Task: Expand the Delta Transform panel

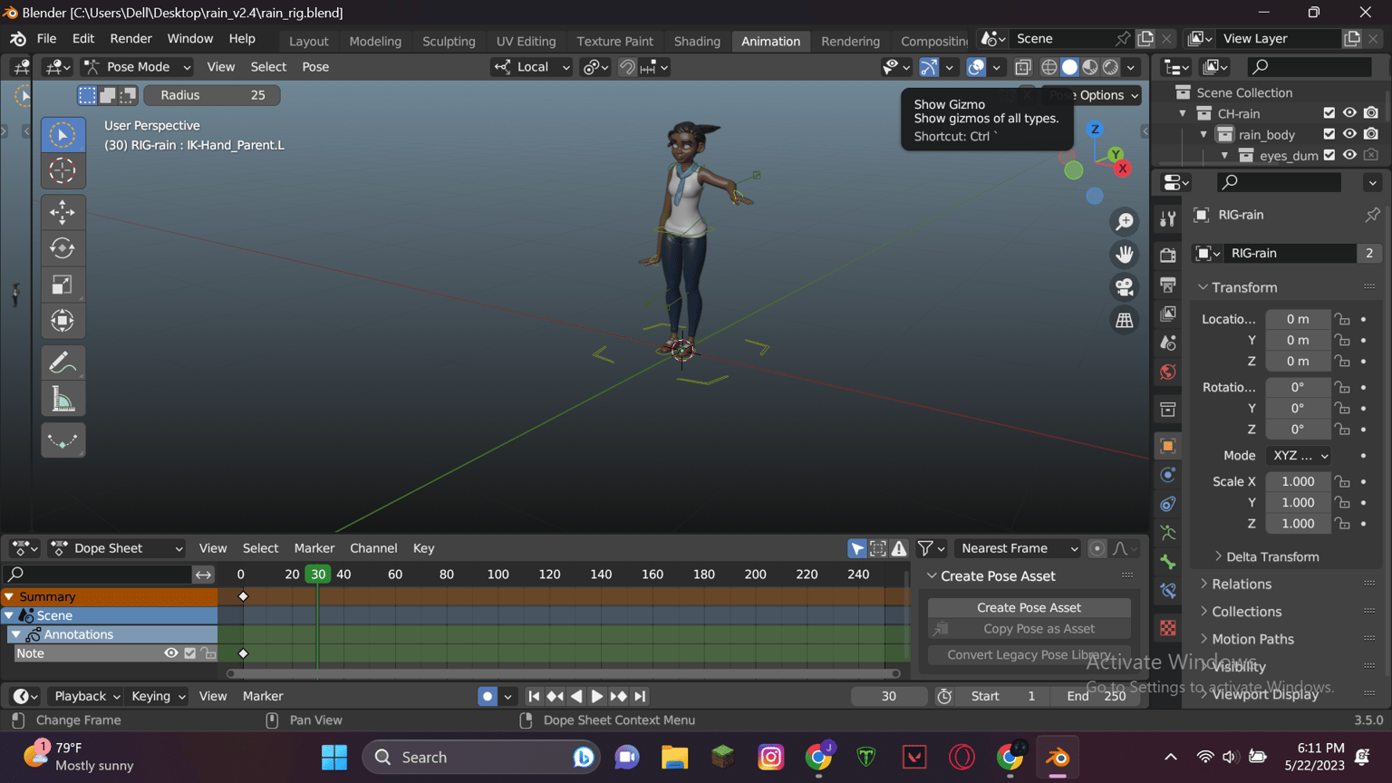Action: click(1272, 556)
